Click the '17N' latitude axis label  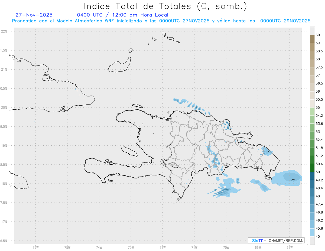[5, 222]
